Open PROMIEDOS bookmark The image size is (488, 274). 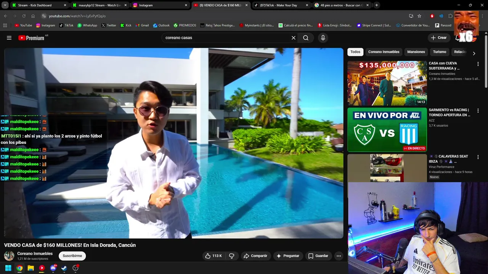185,25
